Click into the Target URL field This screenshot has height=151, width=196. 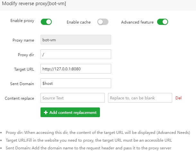pos(76,69)
